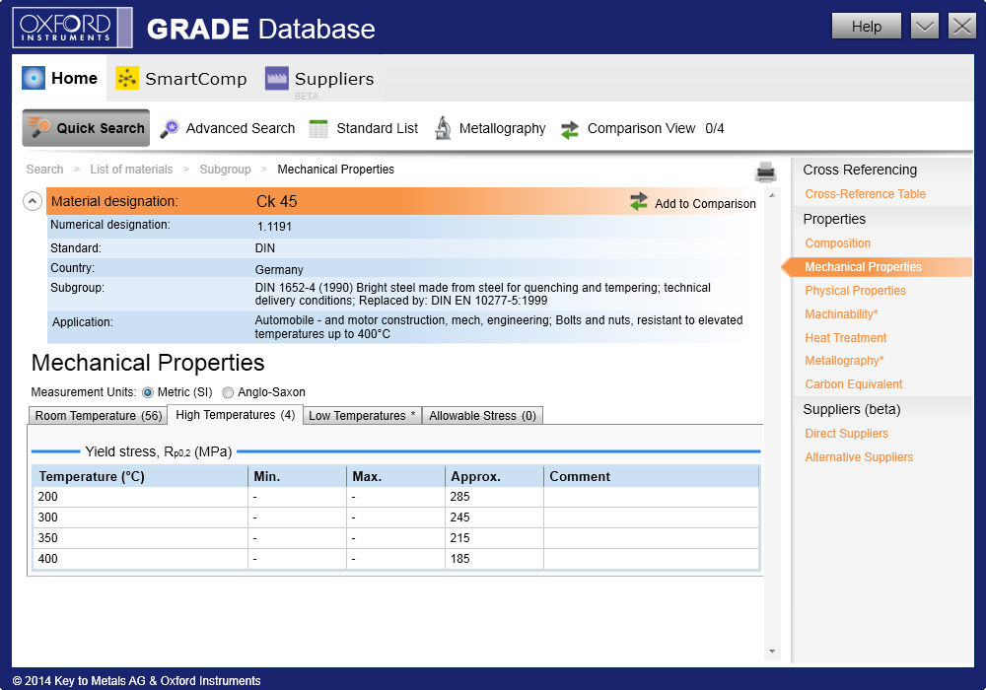Open Physical Properties link

855,291
